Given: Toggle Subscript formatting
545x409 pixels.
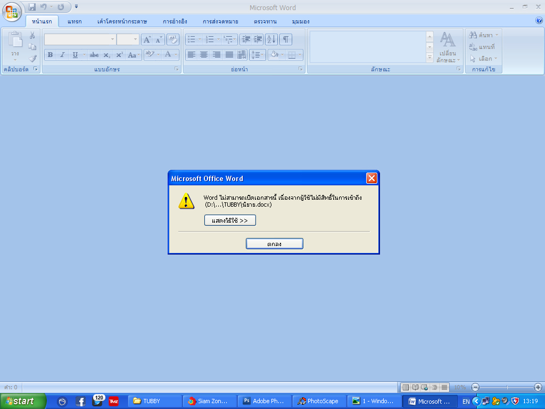Looking at the screenshot, I should [x=106, y=55].
